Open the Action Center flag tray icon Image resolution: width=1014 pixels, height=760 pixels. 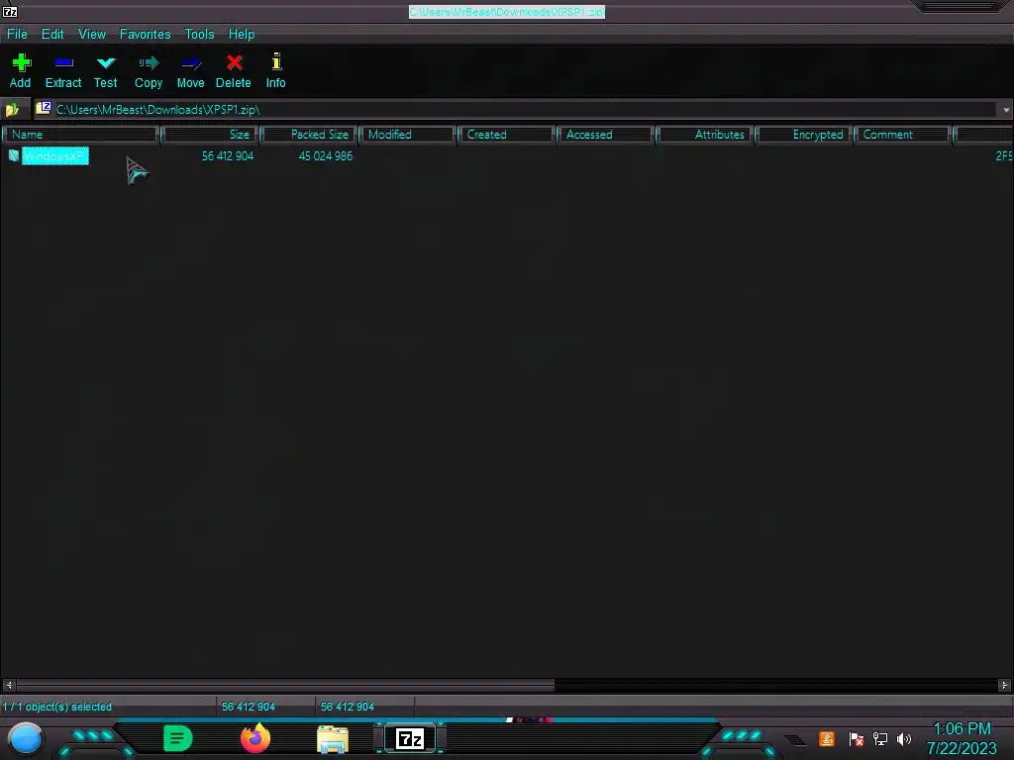pyautogui.click(x=857, y=738)
